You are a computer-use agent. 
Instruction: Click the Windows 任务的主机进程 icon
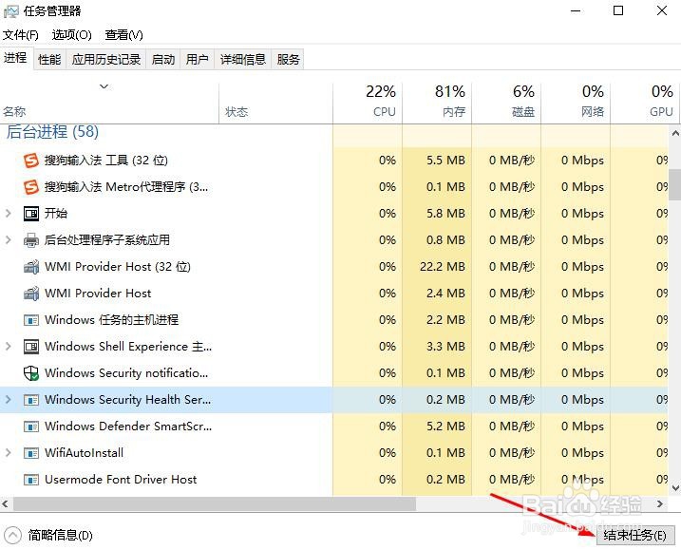pyautogui.click(x=31, y=320)
